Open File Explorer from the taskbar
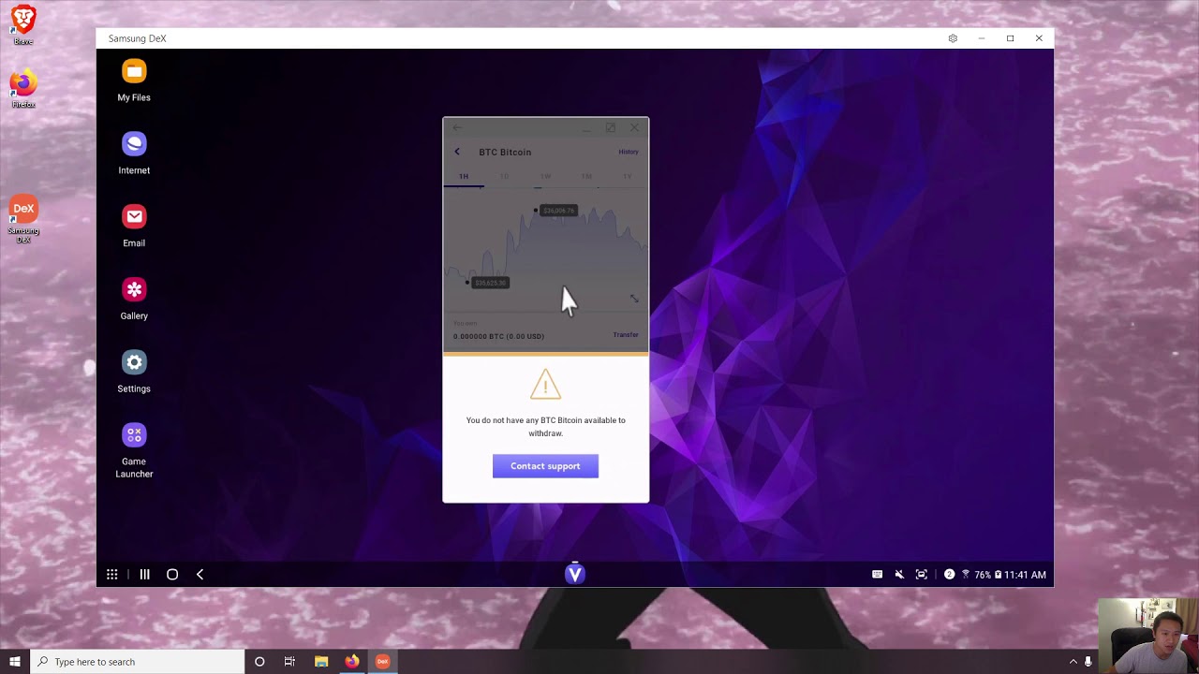The height and width of the screenshot is (674, 1199). click(x=321, y=662)
